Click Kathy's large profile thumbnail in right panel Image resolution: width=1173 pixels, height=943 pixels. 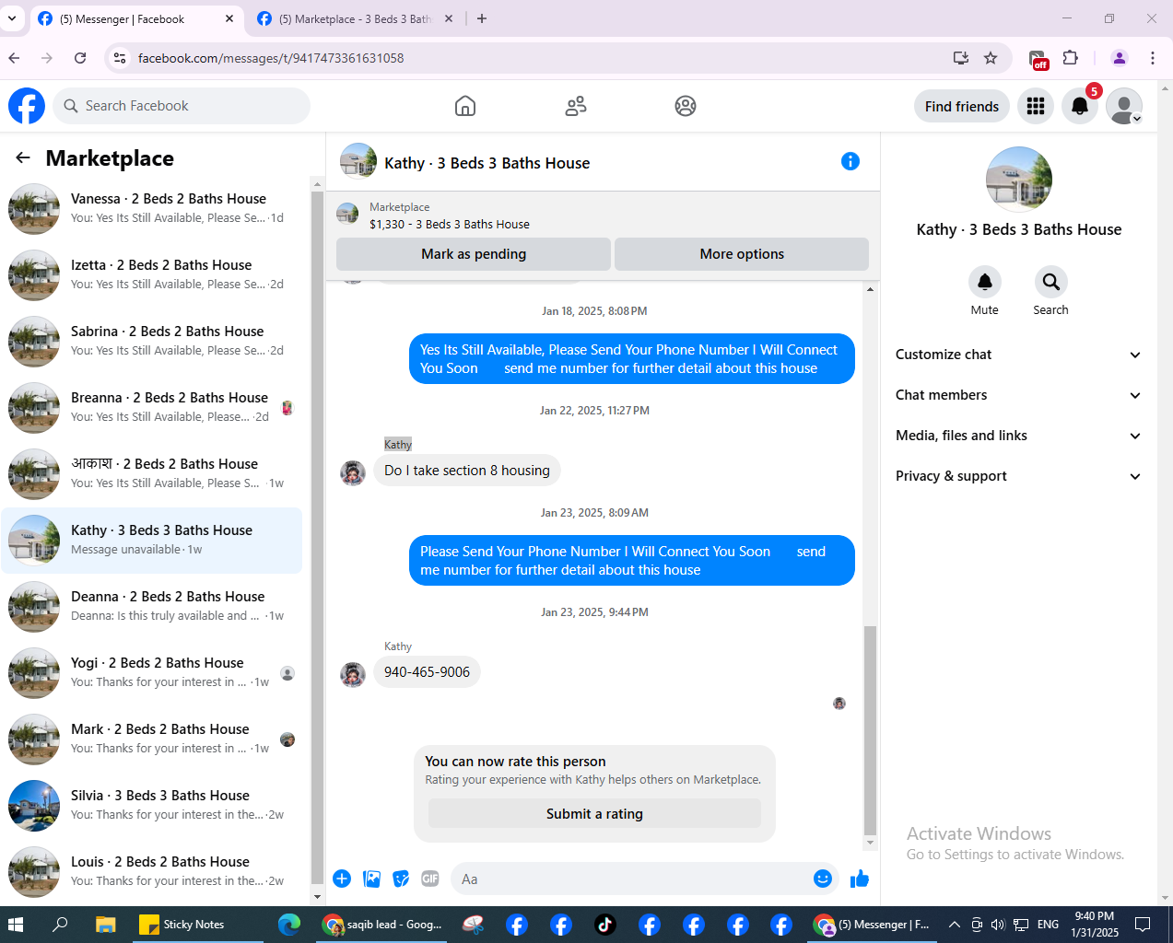click(1018, 180)
